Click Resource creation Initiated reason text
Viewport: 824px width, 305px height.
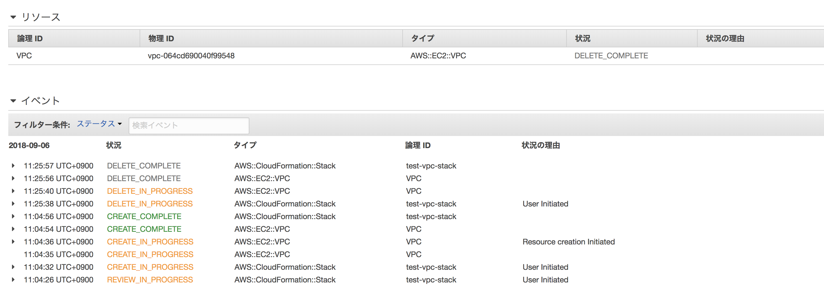[x=568, y=242]
